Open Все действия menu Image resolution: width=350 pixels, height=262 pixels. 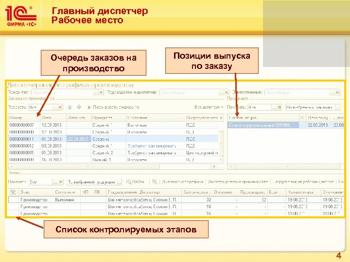point(209,107)
